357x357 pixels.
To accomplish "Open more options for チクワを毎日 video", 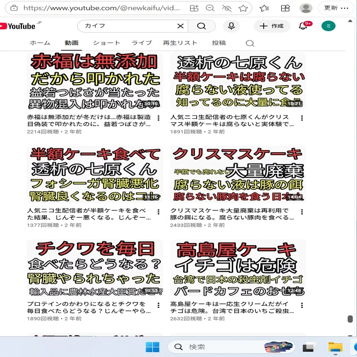I will 158,305.
